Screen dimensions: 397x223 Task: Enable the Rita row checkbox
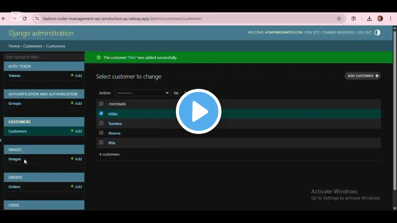point(101,142)
